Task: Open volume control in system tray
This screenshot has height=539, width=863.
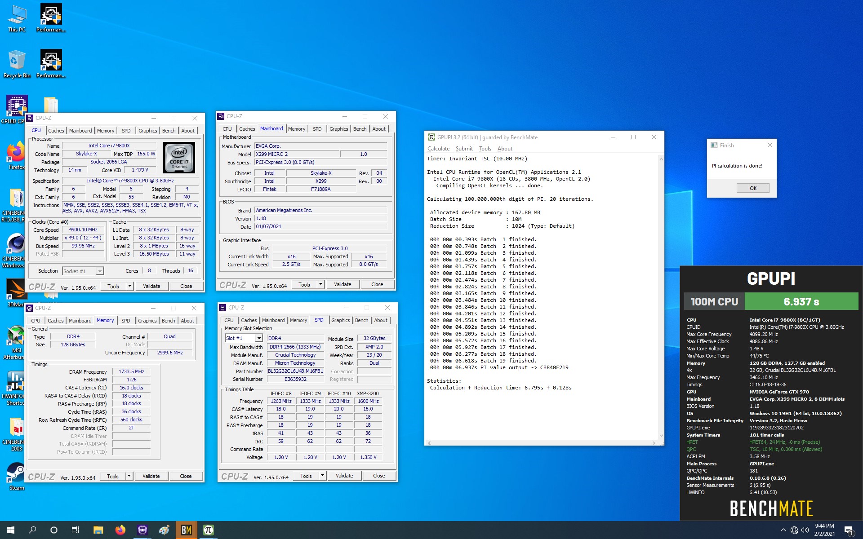Action: (x=805, y=530)
